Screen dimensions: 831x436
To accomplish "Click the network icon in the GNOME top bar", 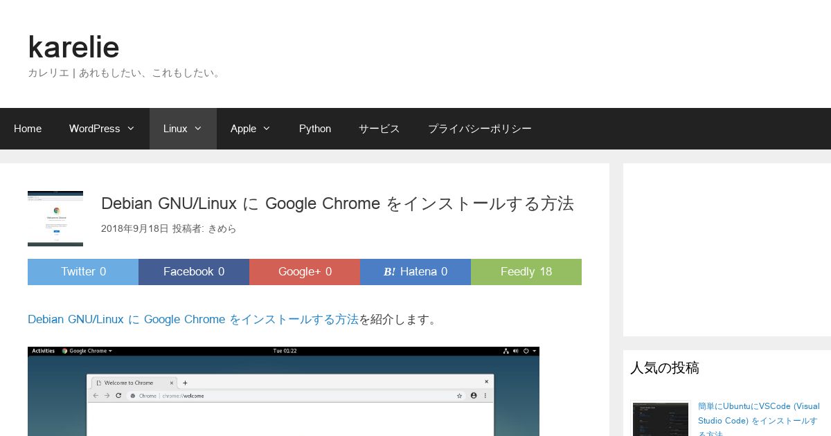I will tap(506, 351).
